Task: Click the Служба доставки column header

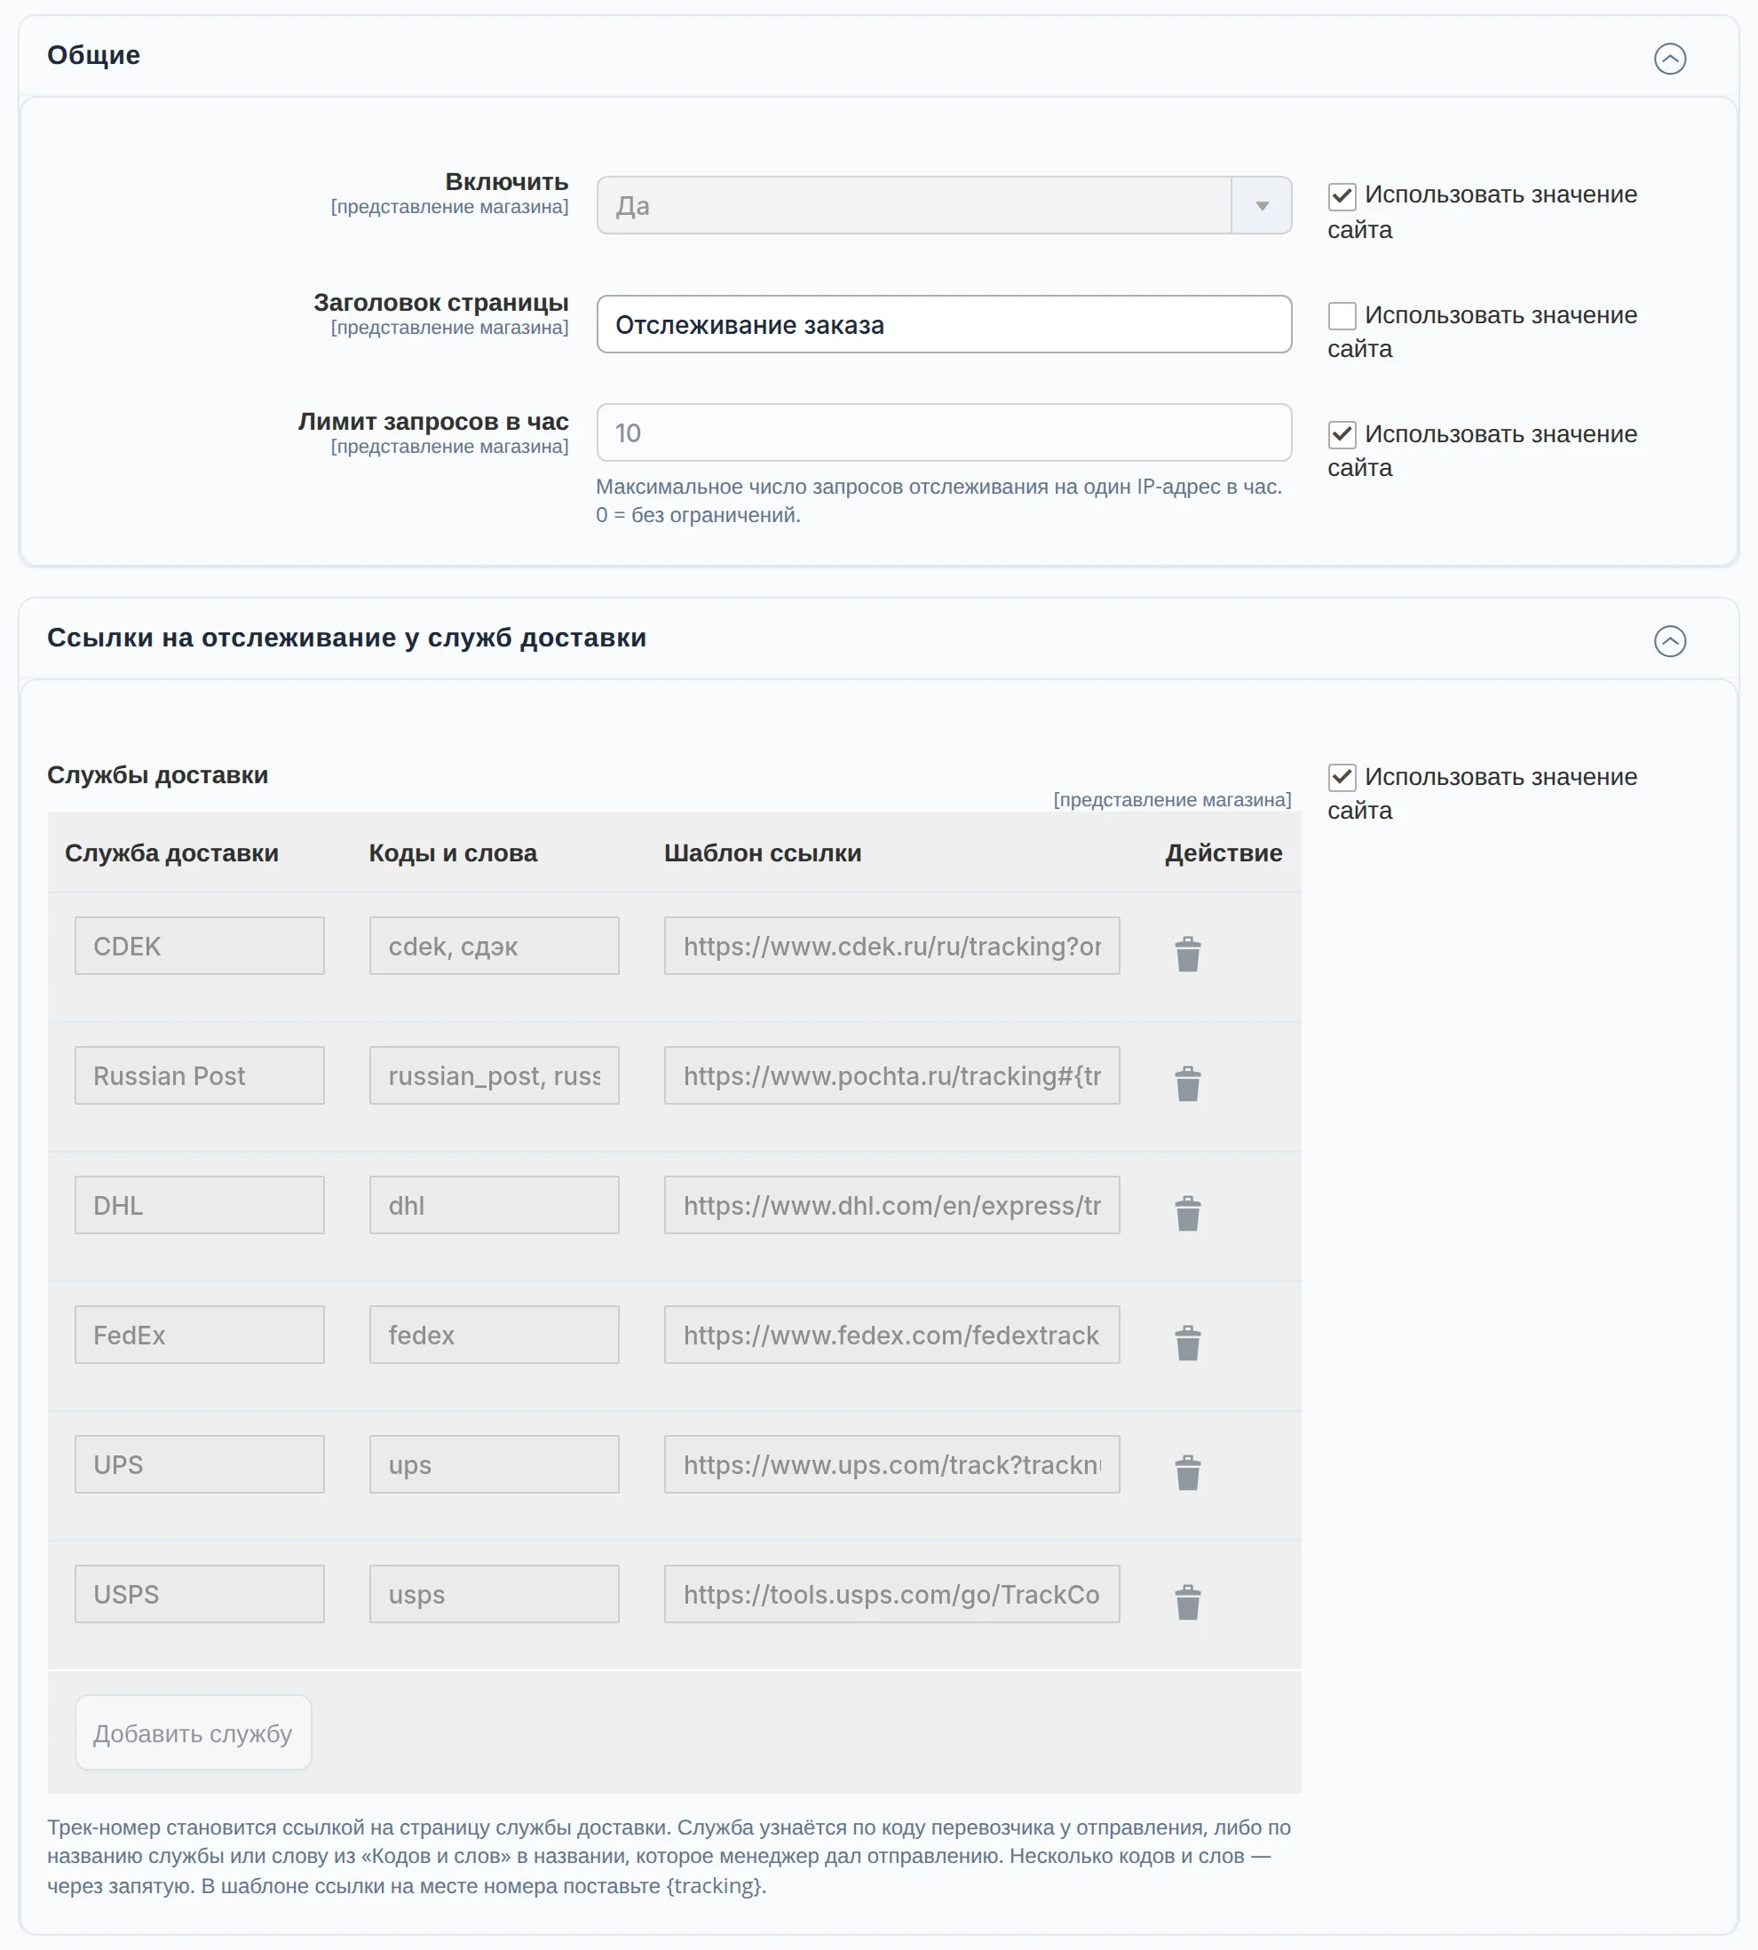Action: [x=172, y=852]
